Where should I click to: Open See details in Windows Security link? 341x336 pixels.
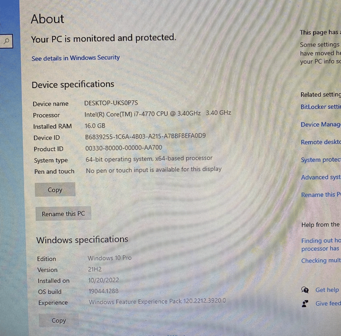[x=76, y=58]
